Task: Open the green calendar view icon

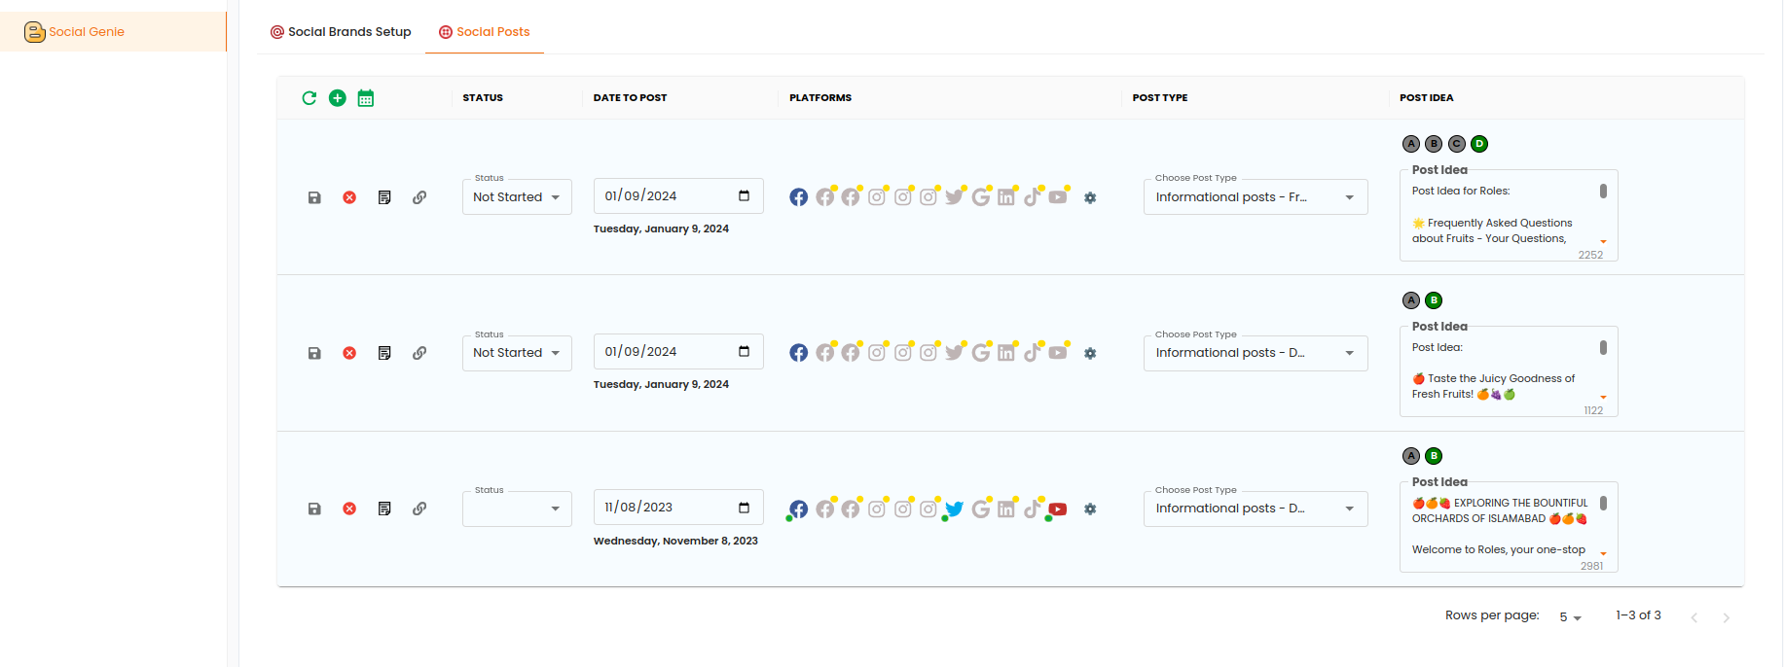Action: click(366, 98)
